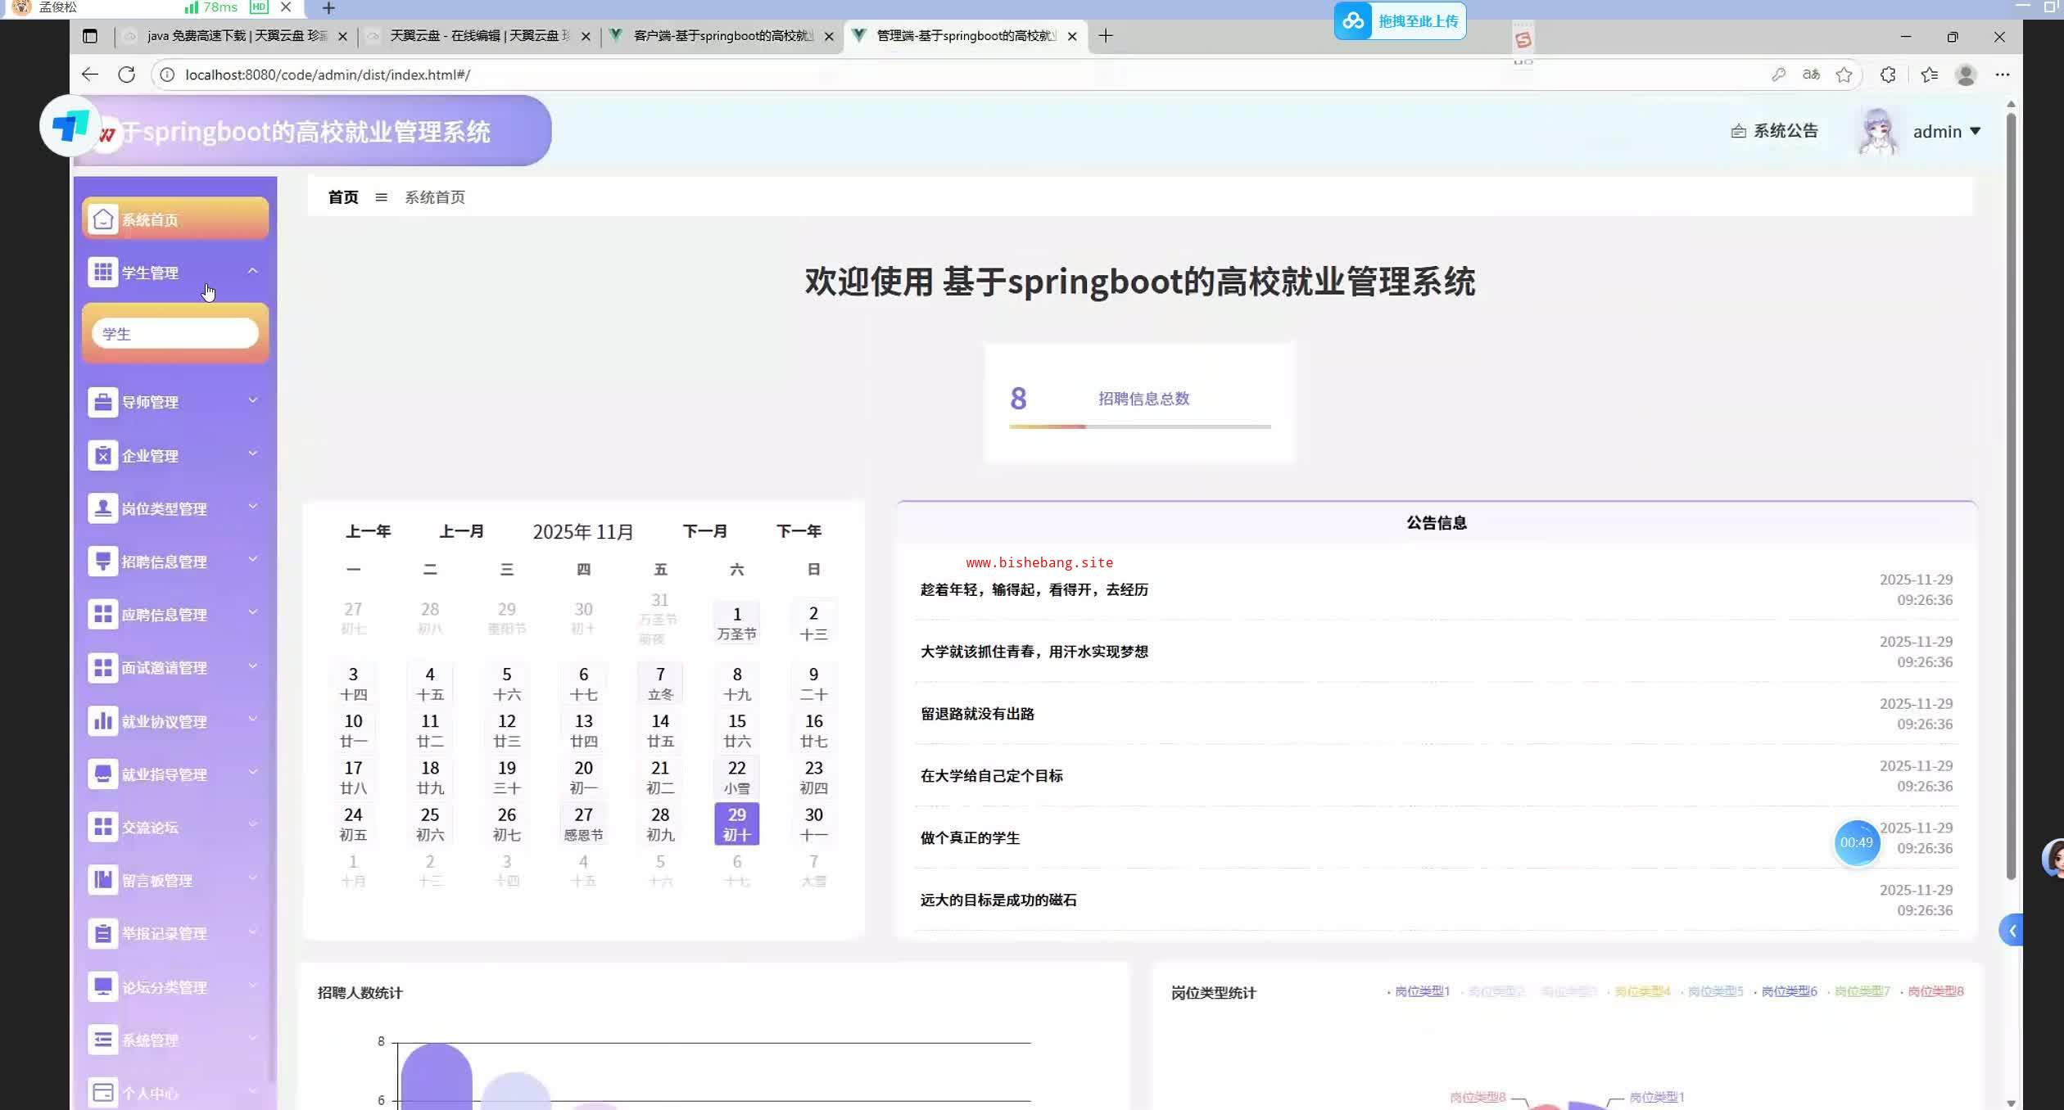Toggle 岗位类型8 legend series
The image size is (2064, 1110).
pos(1935,991)
